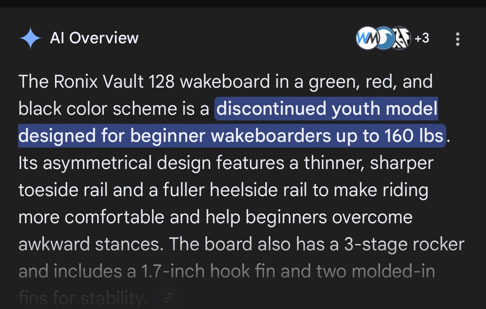Open the black-and-white source icon
This screenshot has height=309, width=486.
point(401,39)
